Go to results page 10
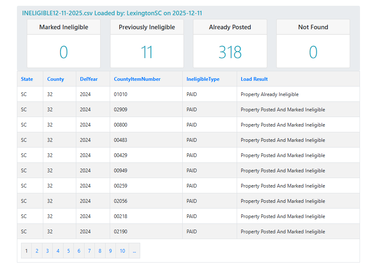Image resolution: width=374 pixels, height=270 pixels. coord(122,251)
